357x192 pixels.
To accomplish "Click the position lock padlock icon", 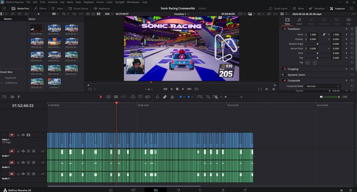I will pyautogui.click(x=172, y=97).
